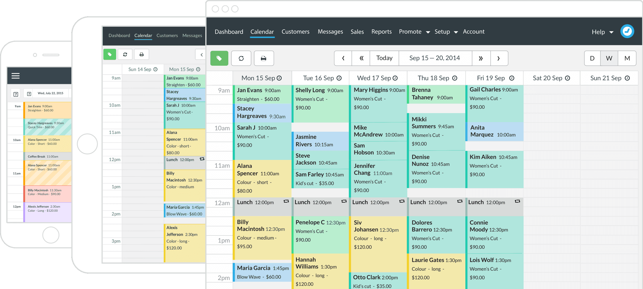This screenshot has width=643, height=289.
Task: Click the Today button
Action: [384, 58]
